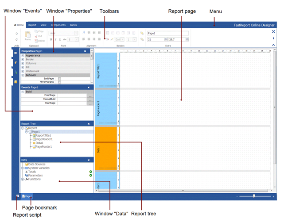Click the Undo arrow icon
The height and width of the screenshot is (222, 288).
(x=16, y=34)
